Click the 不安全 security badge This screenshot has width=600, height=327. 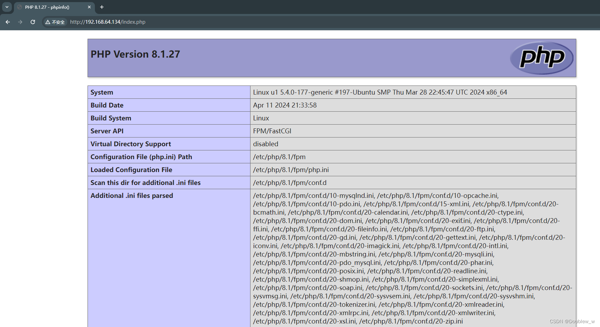(55, 22)
